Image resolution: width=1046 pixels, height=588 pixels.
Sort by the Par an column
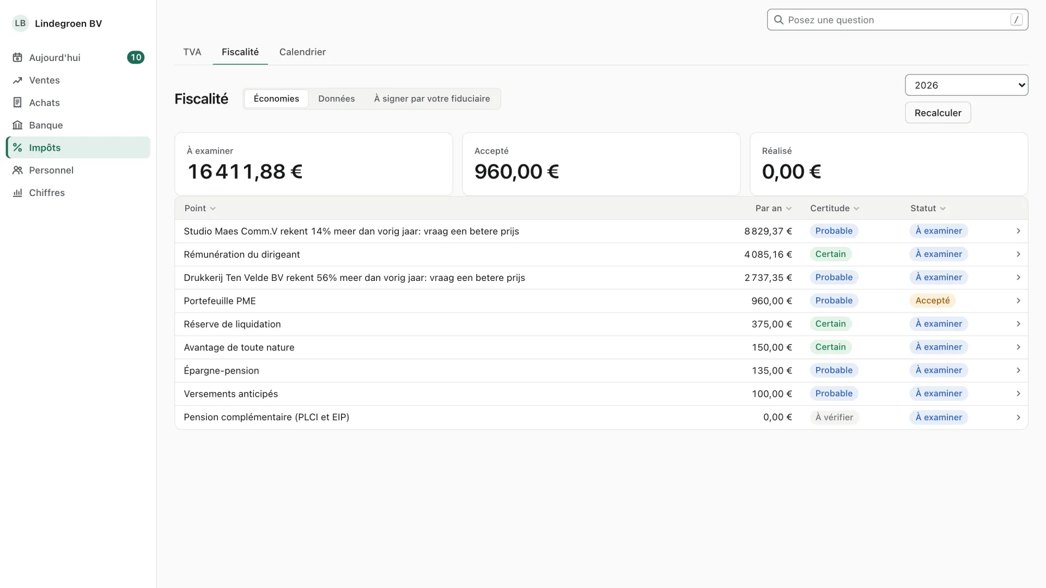coord(773,209)
